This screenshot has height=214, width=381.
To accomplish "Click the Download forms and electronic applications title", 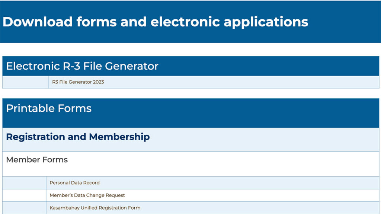I will [x=155, y=22].
